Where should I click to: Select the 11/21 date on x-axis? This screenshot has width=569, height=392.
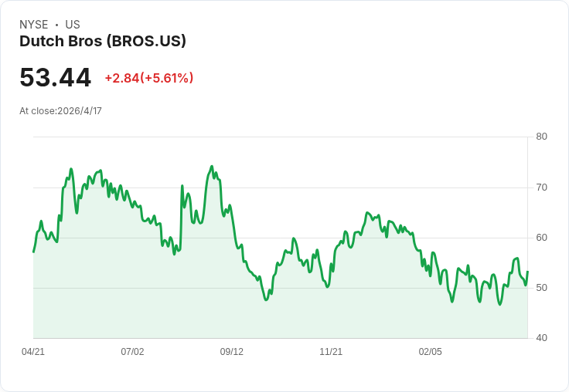(x=331, y=352)
